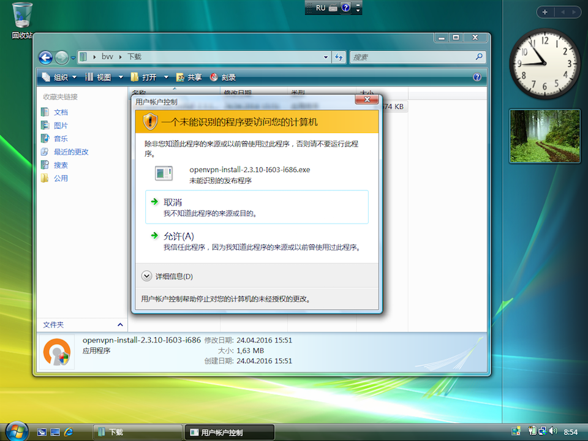This screenshot has height=441, width=588.
Task: Open 文档 in favorites links
Action: point(61,112)
